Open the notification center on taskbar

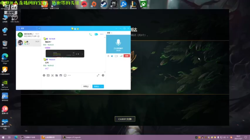(x=246, y=137)
